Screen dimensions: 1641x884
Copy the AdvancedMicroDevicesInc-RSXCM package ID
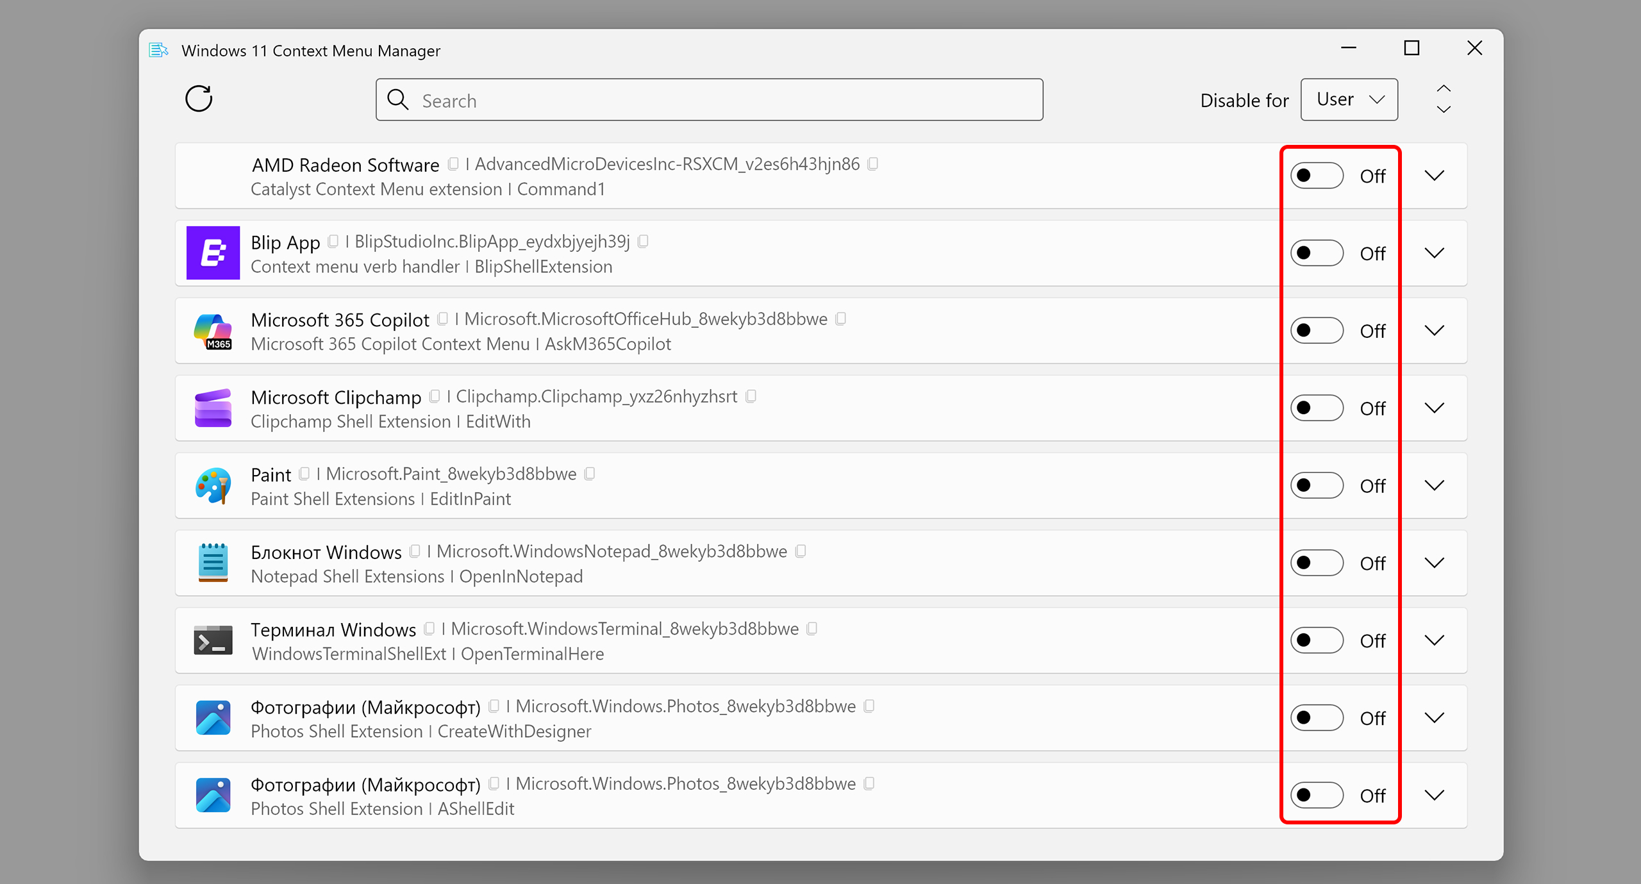(x=872, y=164)
